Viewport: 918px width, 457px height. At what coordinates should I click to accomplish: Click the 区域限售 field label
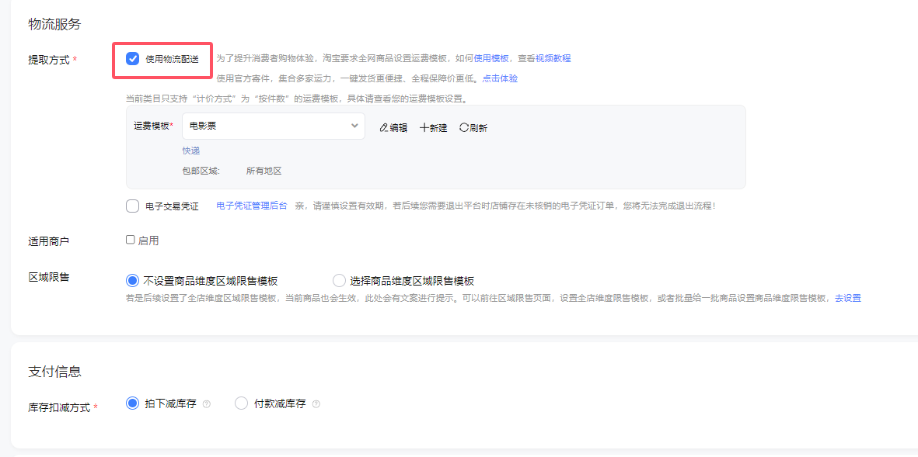point(49,277)
